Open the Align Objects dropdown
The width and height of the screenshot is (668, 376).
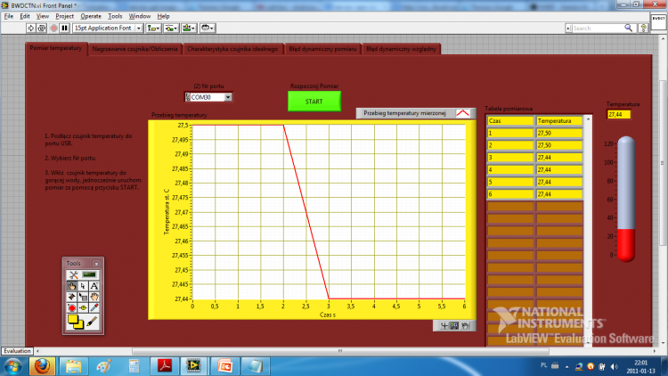(x=153, y=29)
